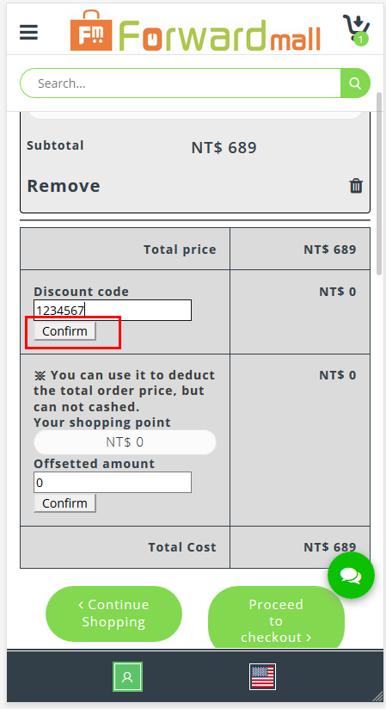The width and height of the screenshot is (386, 709).
Task: Open the green chat bubble
Action: [352, 575]
